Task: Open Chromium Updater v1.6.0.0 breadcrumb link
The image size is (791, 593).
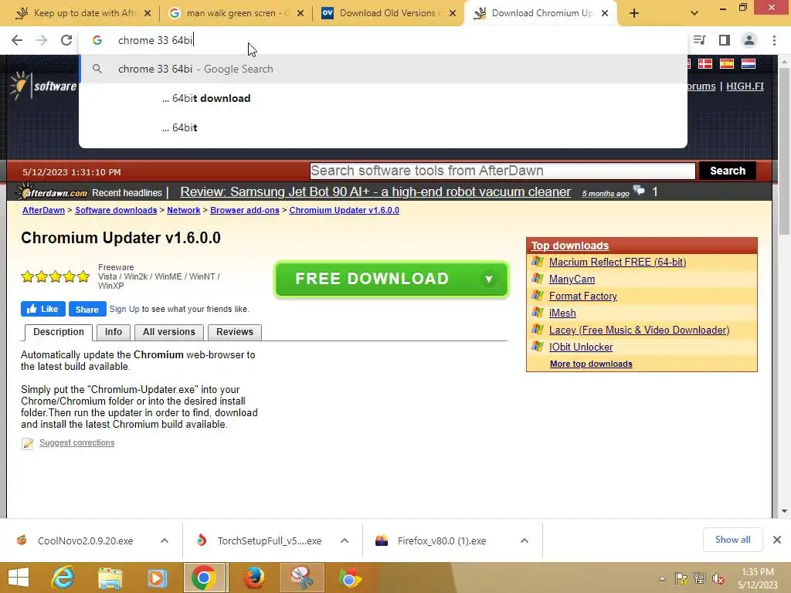Action: tap(344, 210)
